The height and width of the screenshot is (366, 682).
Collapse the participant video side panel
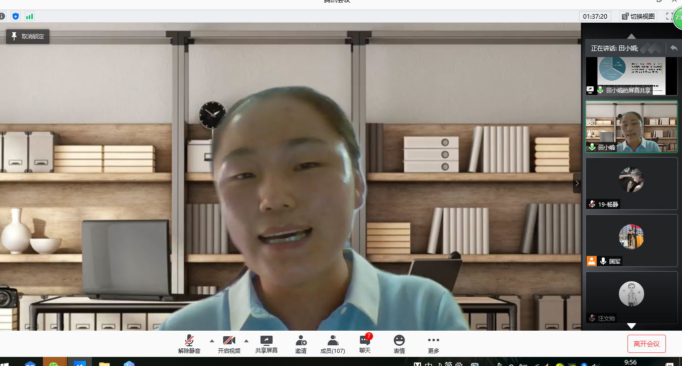tap(577, 183)
